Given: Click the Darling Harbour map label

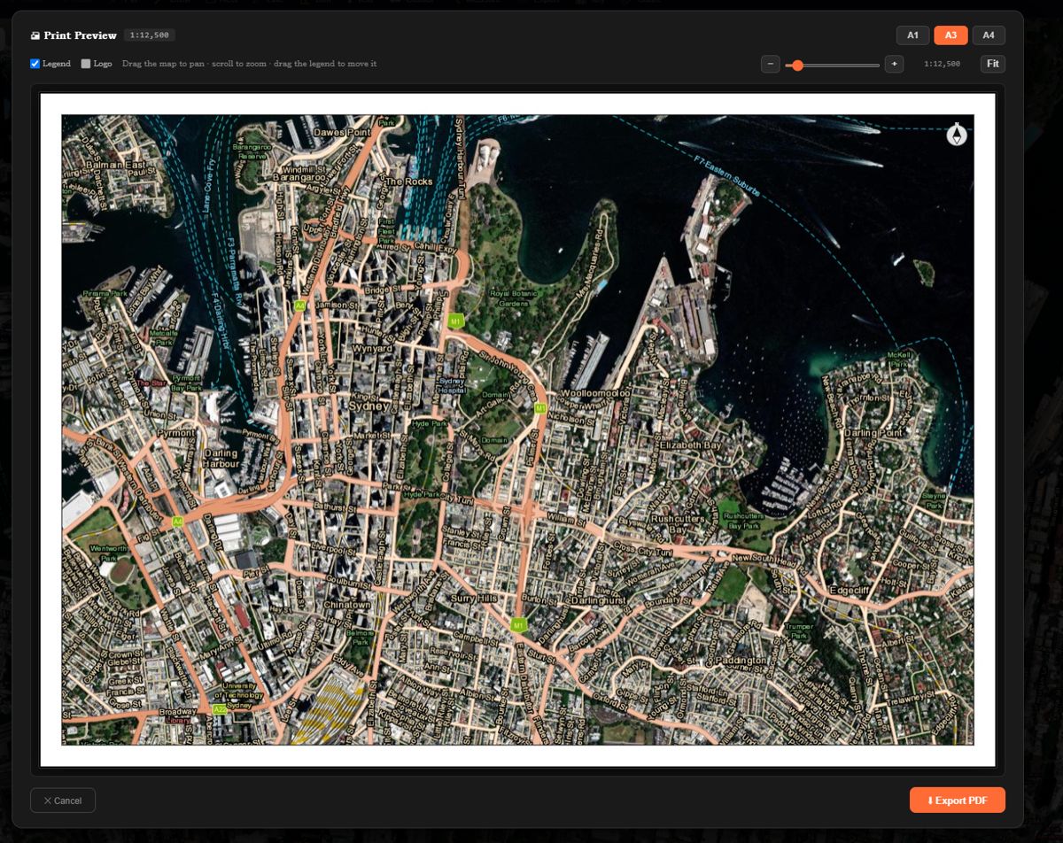Looking at the screenshot, I should click(x=221, y=459).
